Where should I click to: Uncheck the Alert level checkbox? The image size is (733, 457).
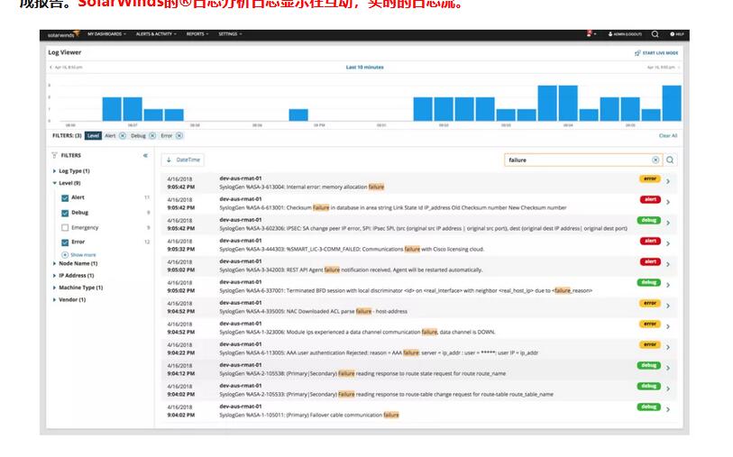click(x=65, y=197)
